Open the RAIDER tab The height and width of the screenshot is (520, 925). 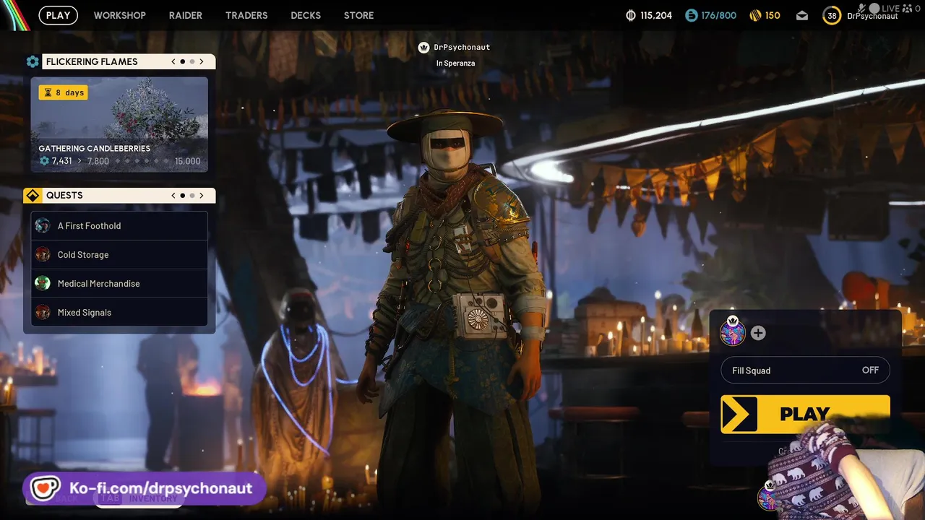(x=186, y=15)
